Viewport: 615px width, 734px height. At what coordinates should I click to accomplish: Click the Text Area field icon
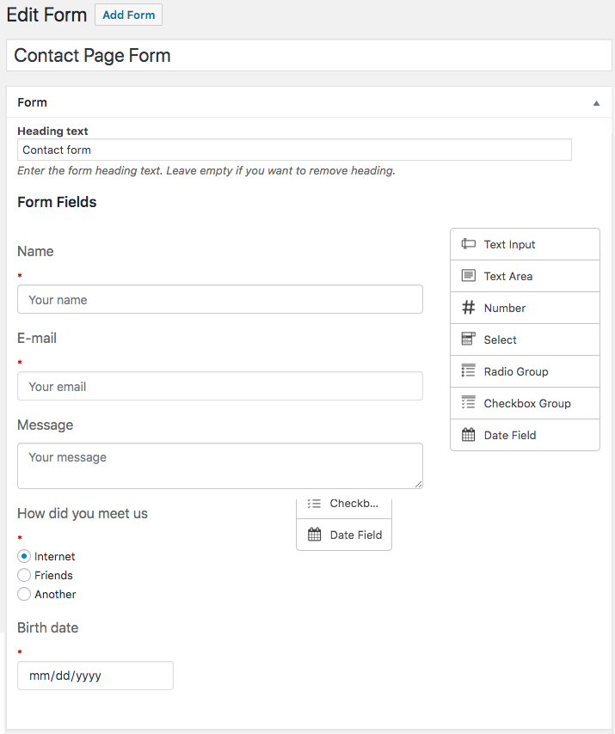coord(469,276)
